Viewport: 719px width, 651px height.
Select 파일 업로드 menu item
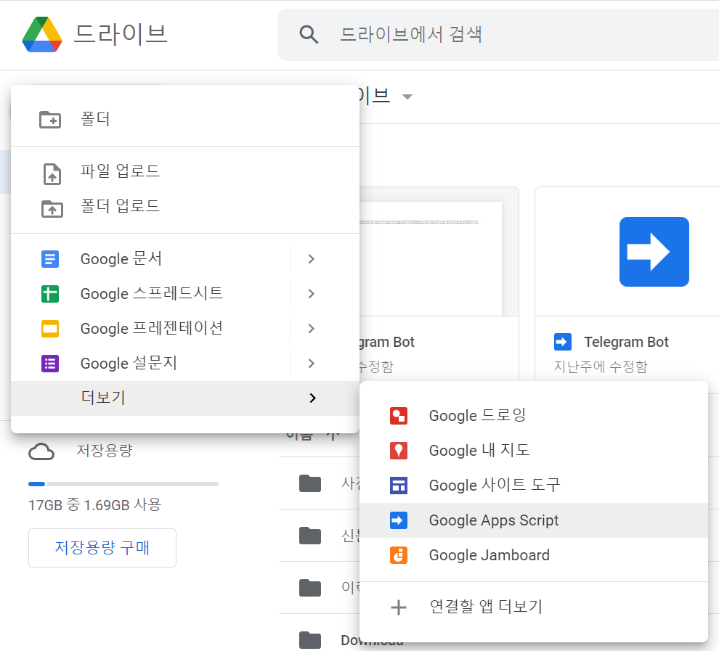[x=184, y=171]
